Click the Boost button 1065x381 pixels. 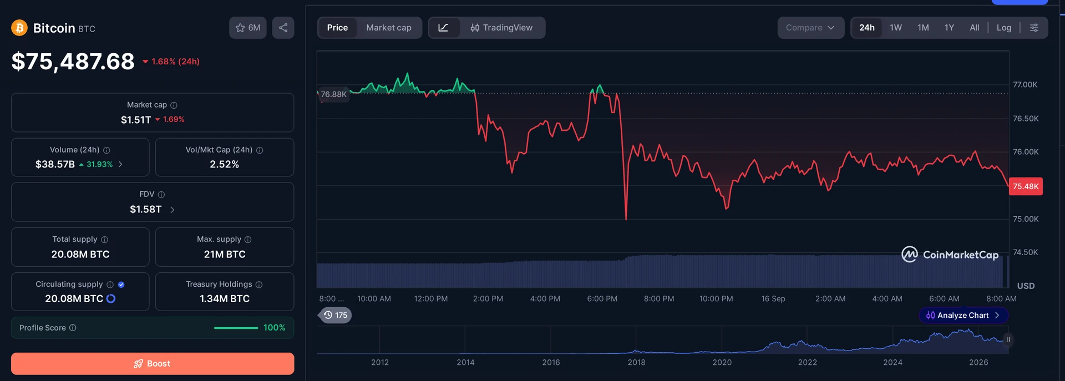(x=153, y=364)
